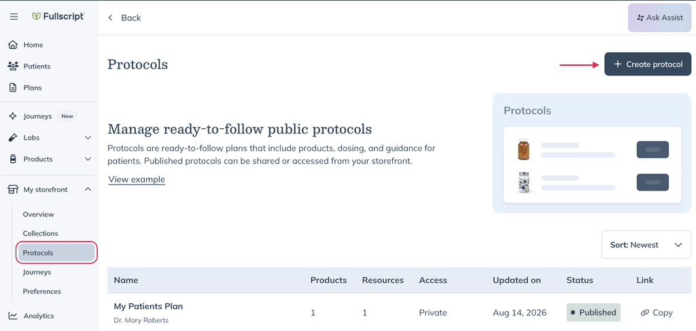
Task: Go to storefront Overview
Action: [x=38, y=214]
